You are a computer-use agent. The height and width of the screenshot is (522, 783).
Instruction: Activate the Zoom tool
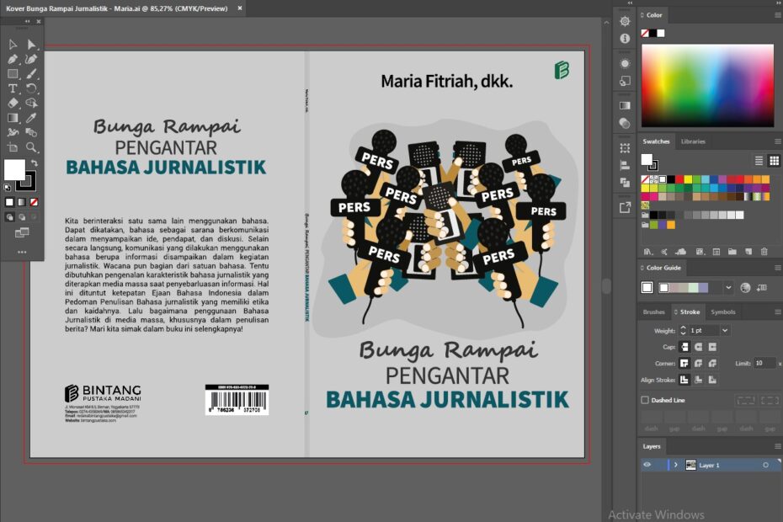click(31, 146)
